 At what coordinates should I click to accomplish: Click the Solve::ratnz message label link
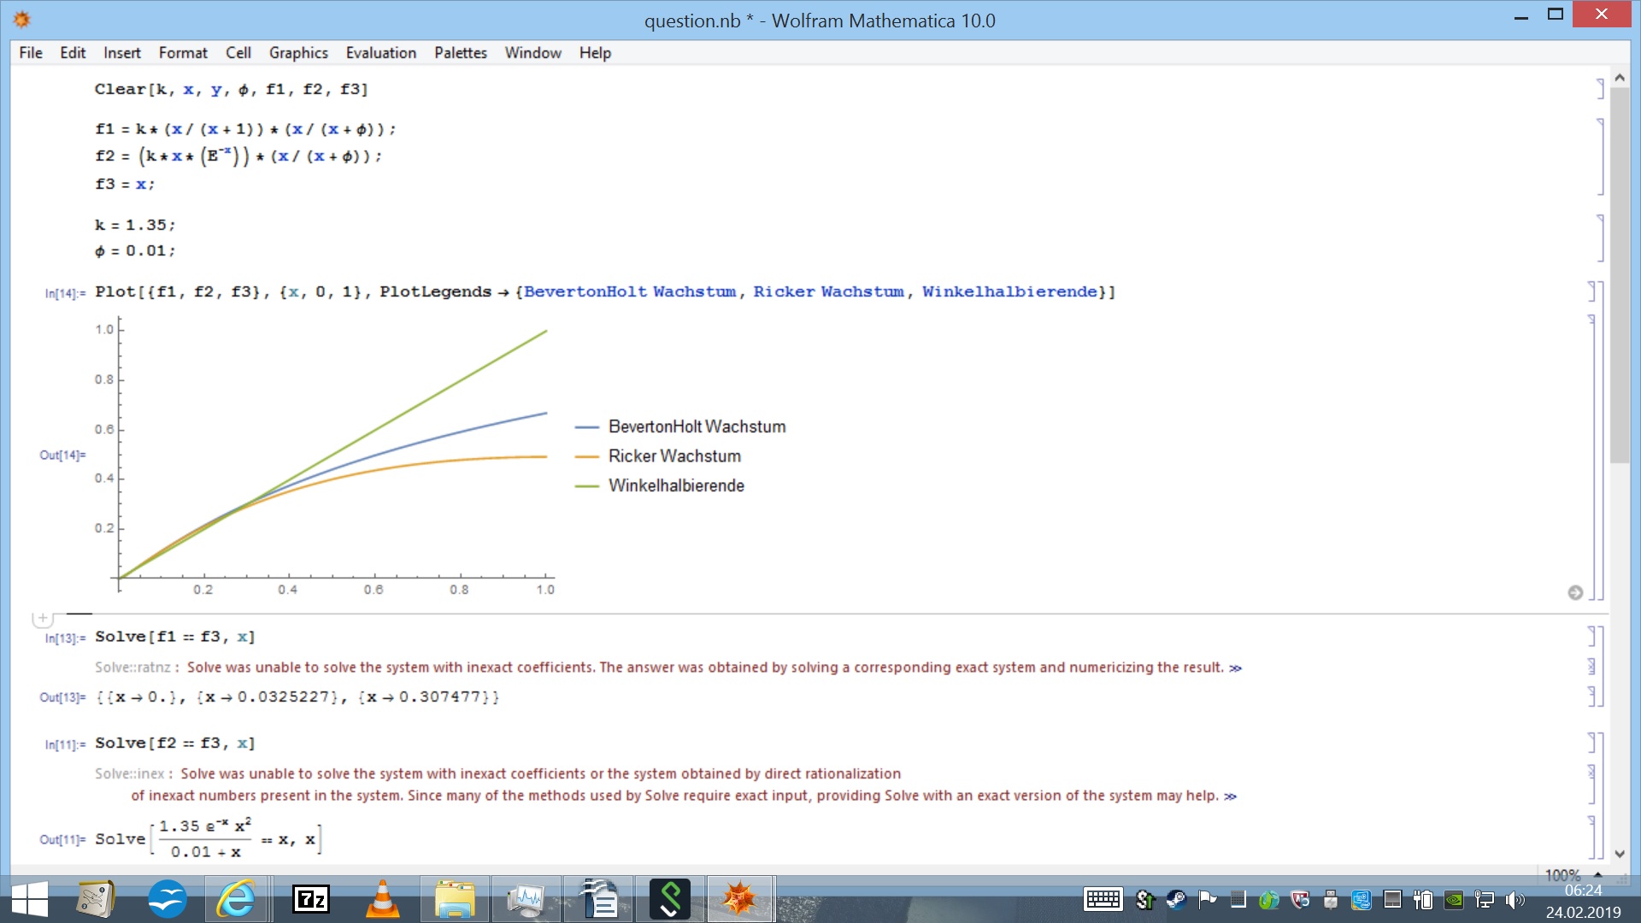(x=132, y=667)
